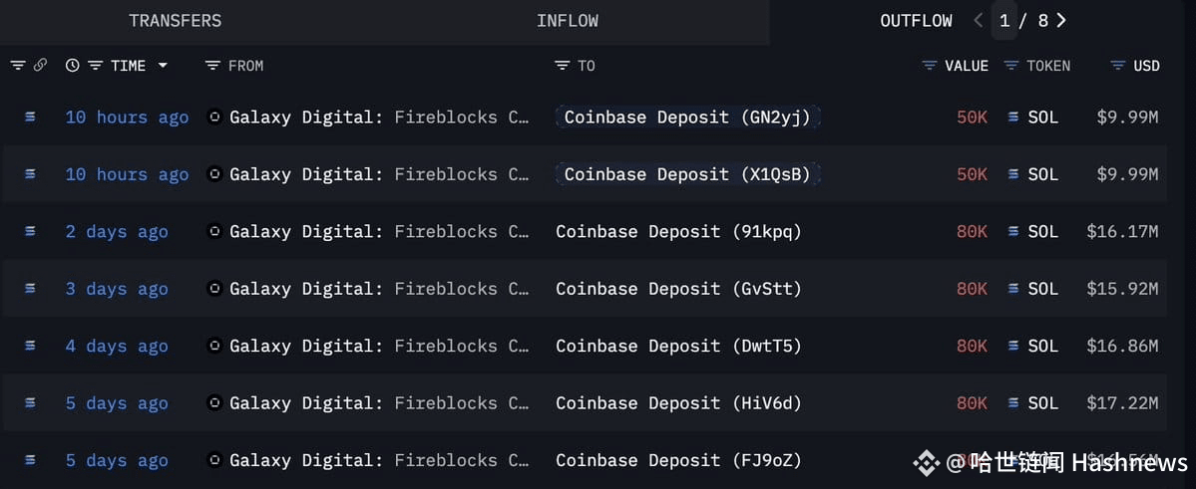Screen dimensions: 1196x489
Task: Switch to the INFLOW tab
Action: (x=568, y=21)
